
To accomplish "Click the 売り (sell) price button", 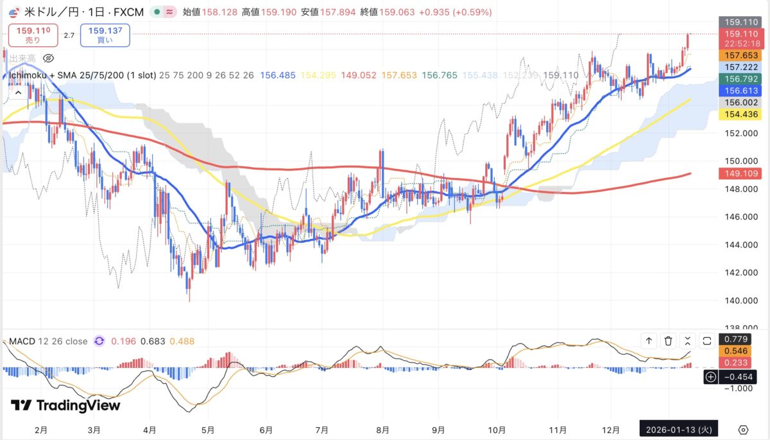I will click(32, 35).
